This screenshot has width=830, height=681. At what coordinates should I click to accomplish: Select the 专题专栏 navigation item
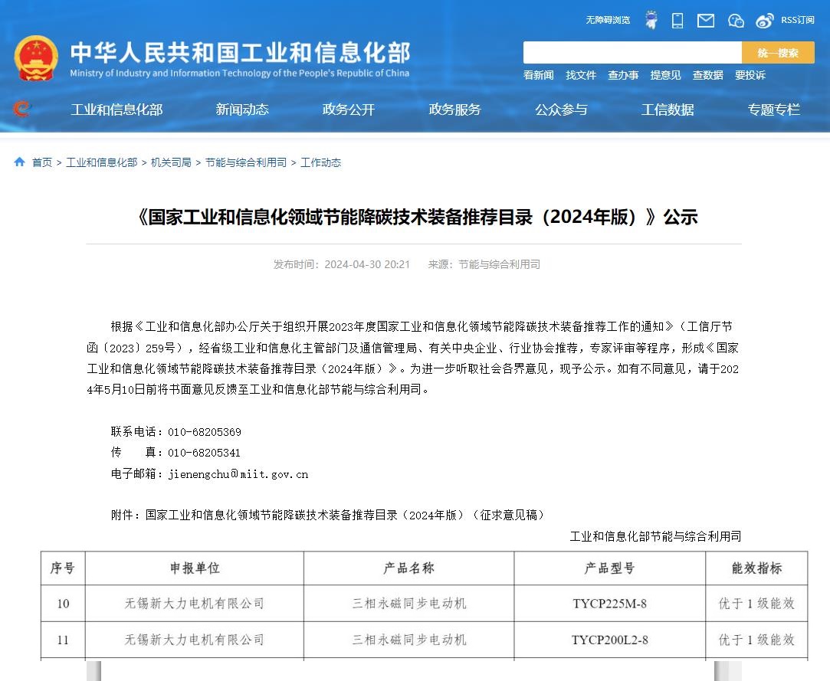773,110
